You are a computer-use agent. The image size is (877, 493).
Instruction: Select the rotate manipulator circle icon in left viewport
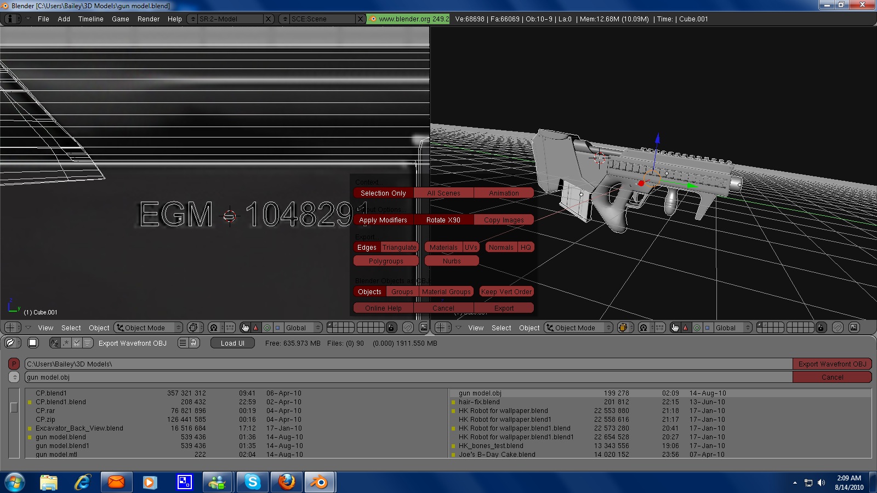click(267, 328)
